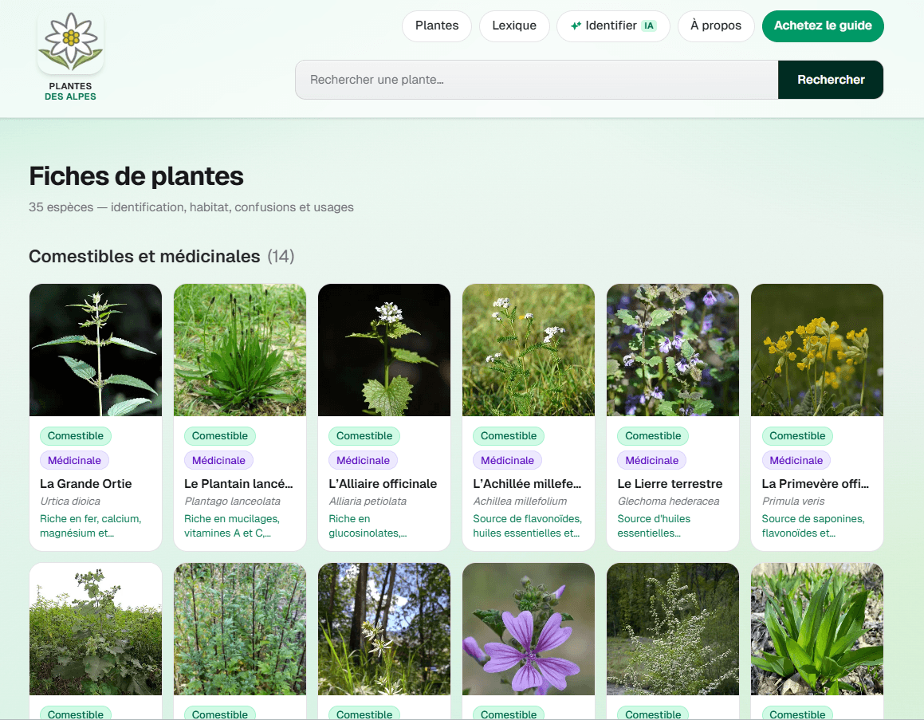Screen dimensions: 924x720
Task: Click Alliaria petiolata scientific name
Action: pyautogui.click(x=368, y=502)
